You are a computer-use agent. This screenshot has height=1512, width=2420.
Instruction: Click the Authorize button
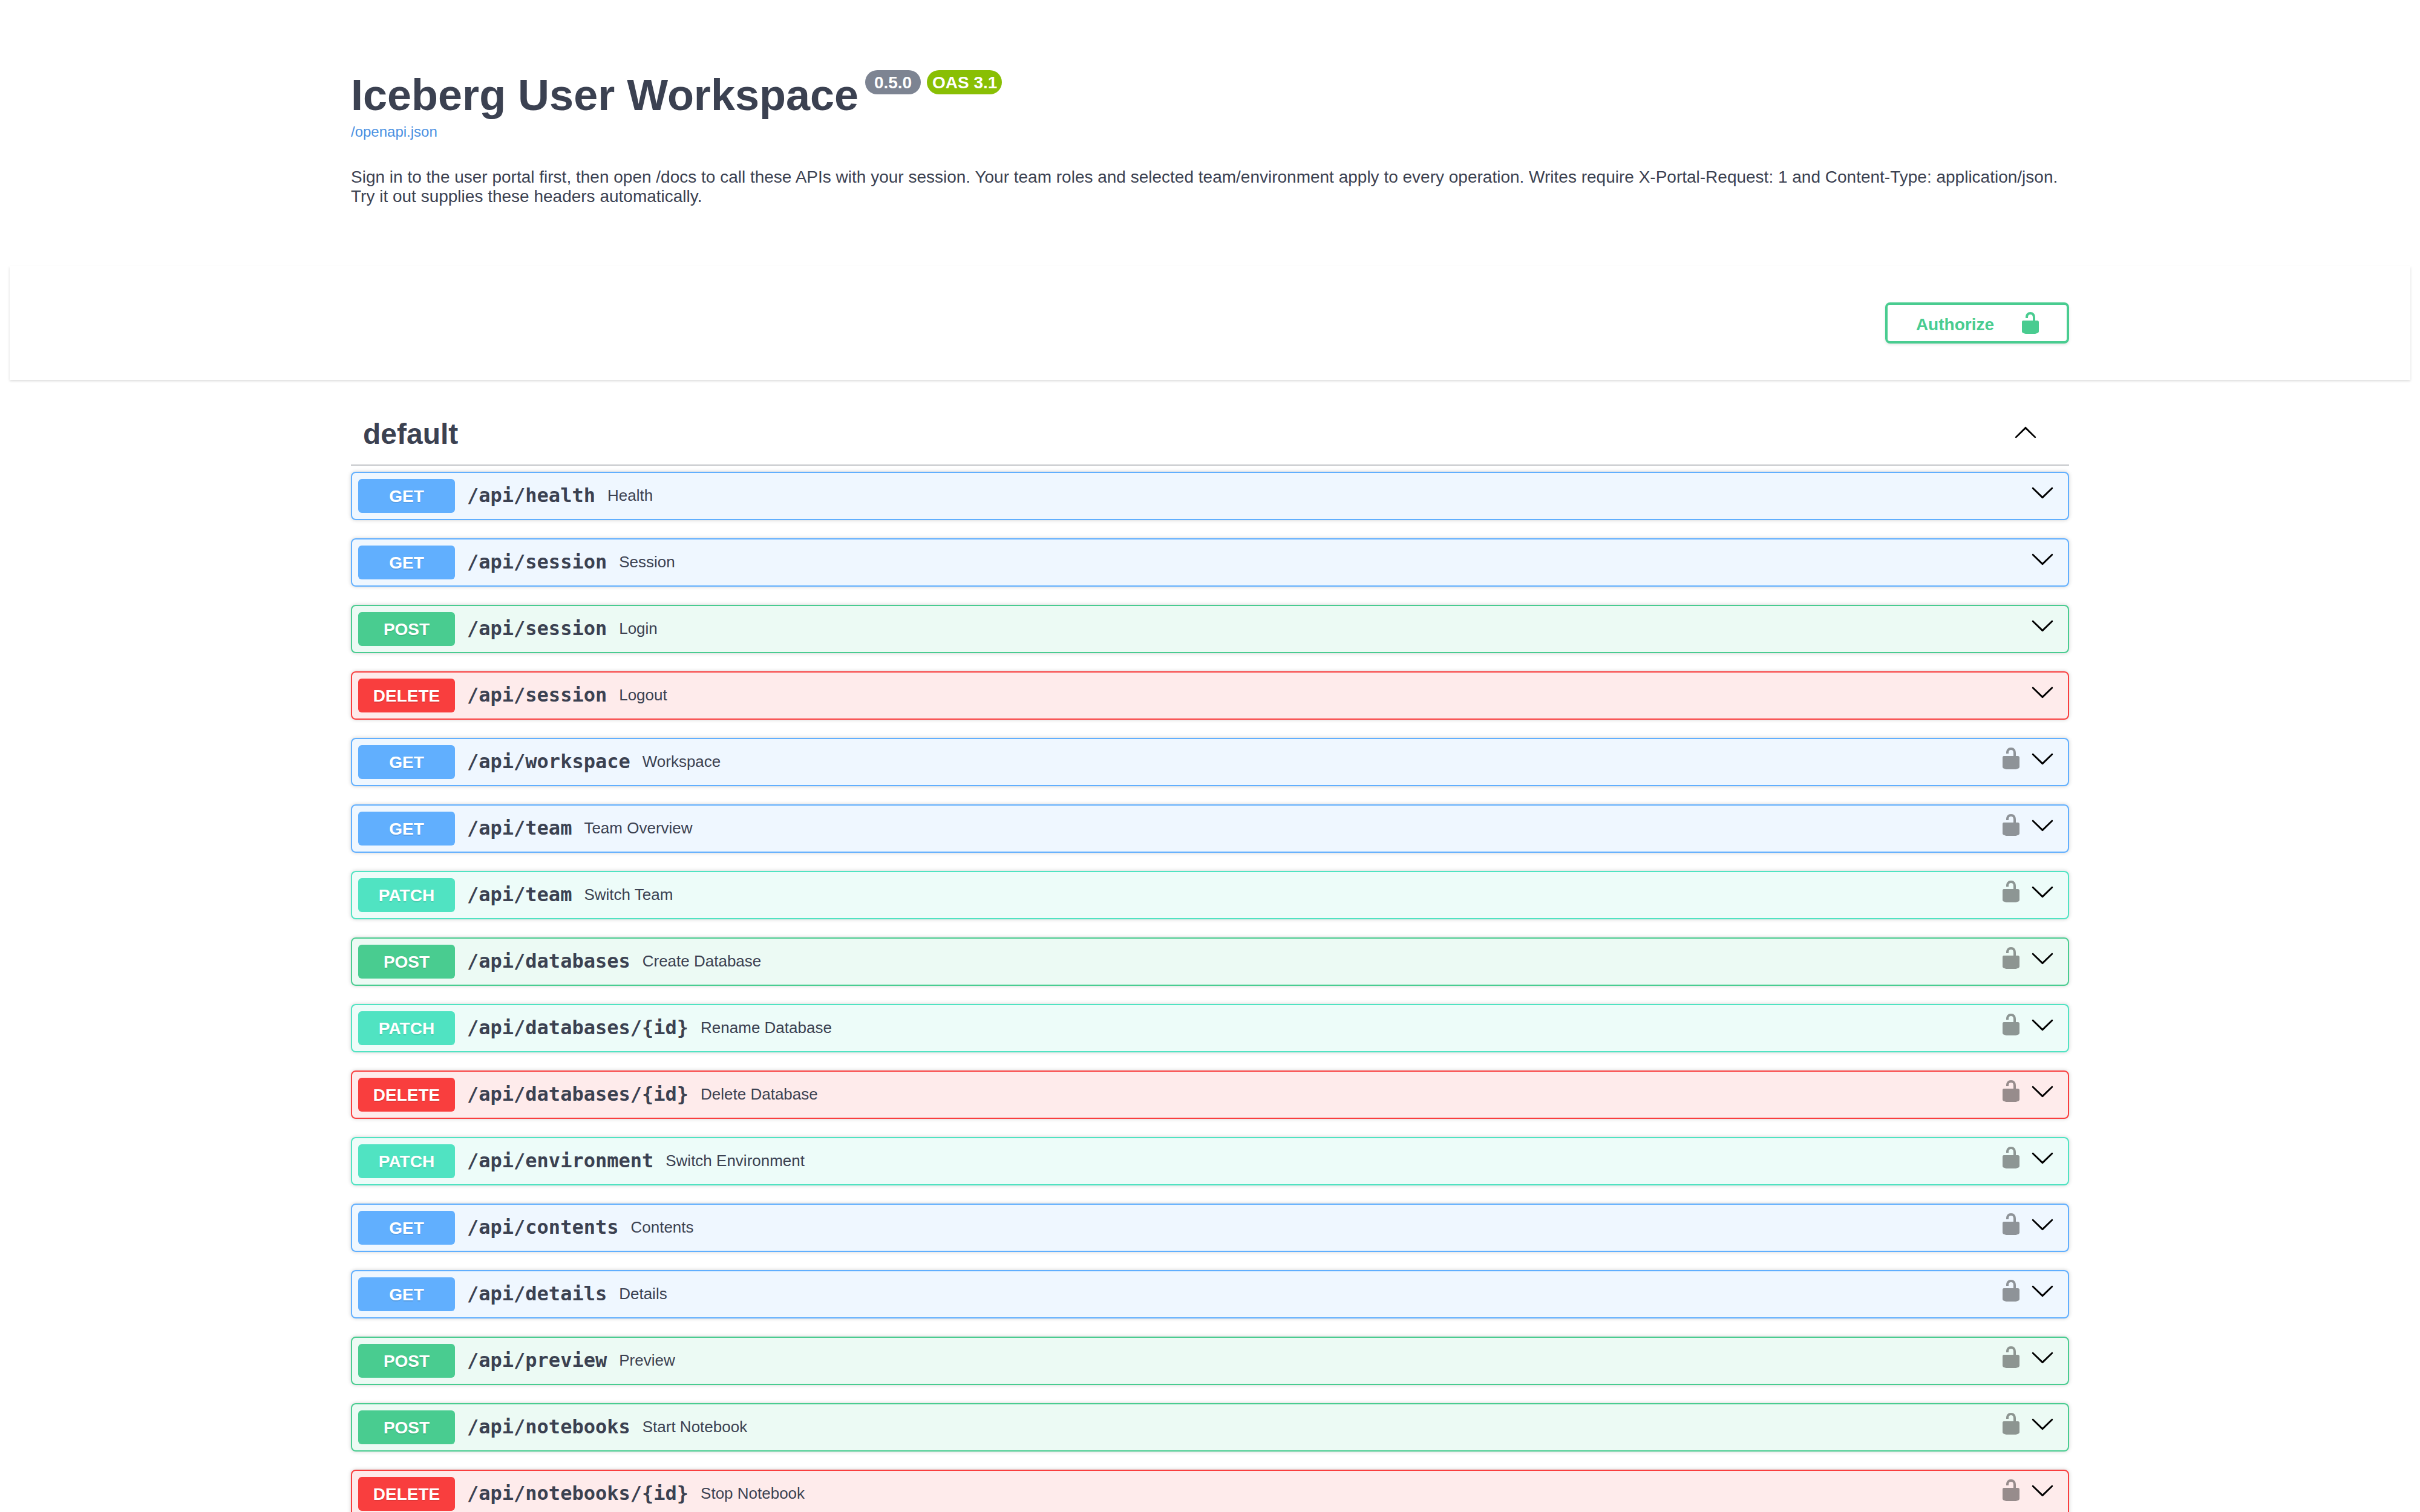click(x=1976, y=323)
